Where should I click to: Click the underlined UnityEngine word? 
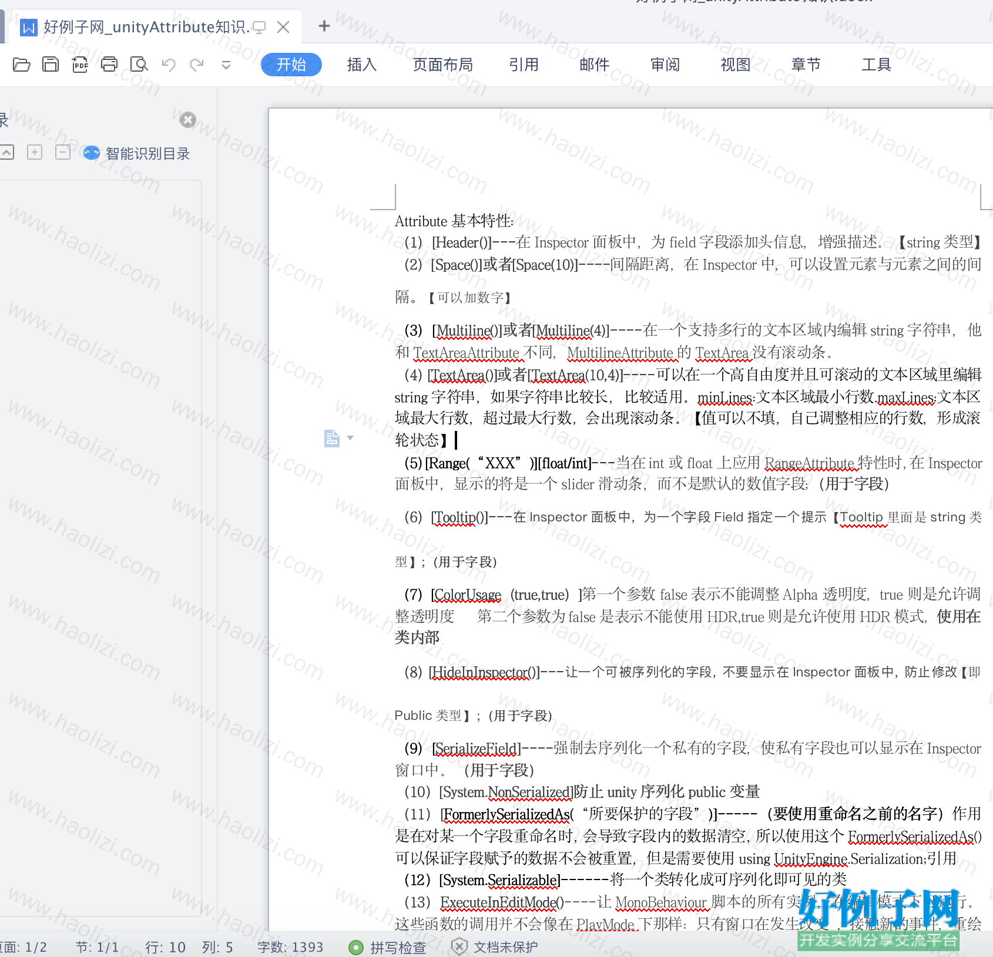(x=811, y=859)
